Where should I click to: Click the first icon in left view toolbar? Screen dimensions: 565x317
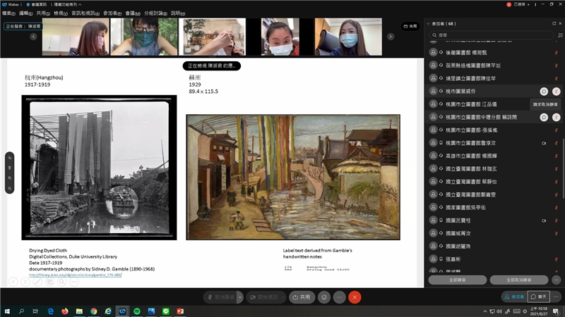(x=10, y=158)
